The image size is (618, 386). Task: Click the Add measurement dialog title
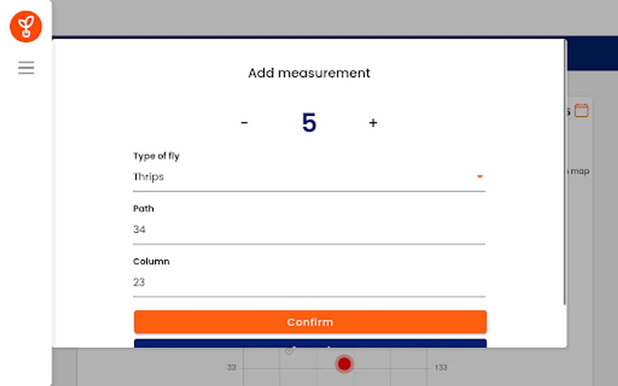[x=309, y=73]
